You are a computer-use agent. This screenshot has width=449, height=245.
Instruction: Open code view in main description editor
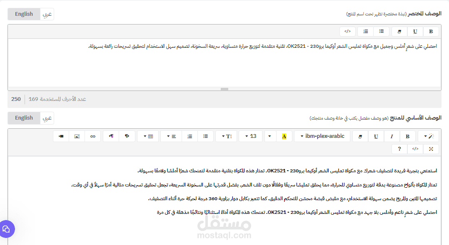click(415, 149)
